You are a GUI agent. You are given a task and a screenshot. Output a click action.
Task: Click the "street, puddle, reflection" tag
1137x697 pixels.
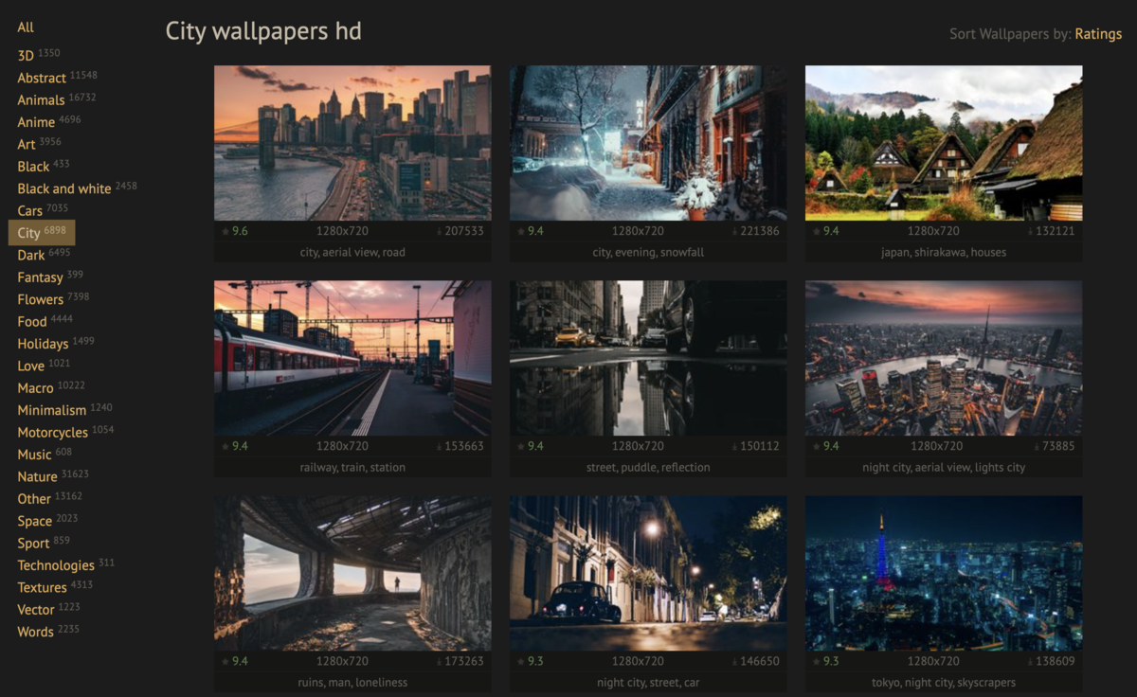coord(647,467)
